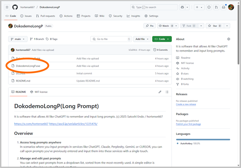Open the README outline list icon
The image size is (241, 168).
click(167, 92)
